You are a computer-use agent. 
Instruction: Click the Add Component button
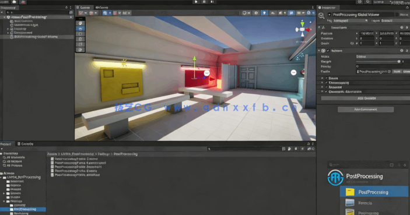(366, 110)
